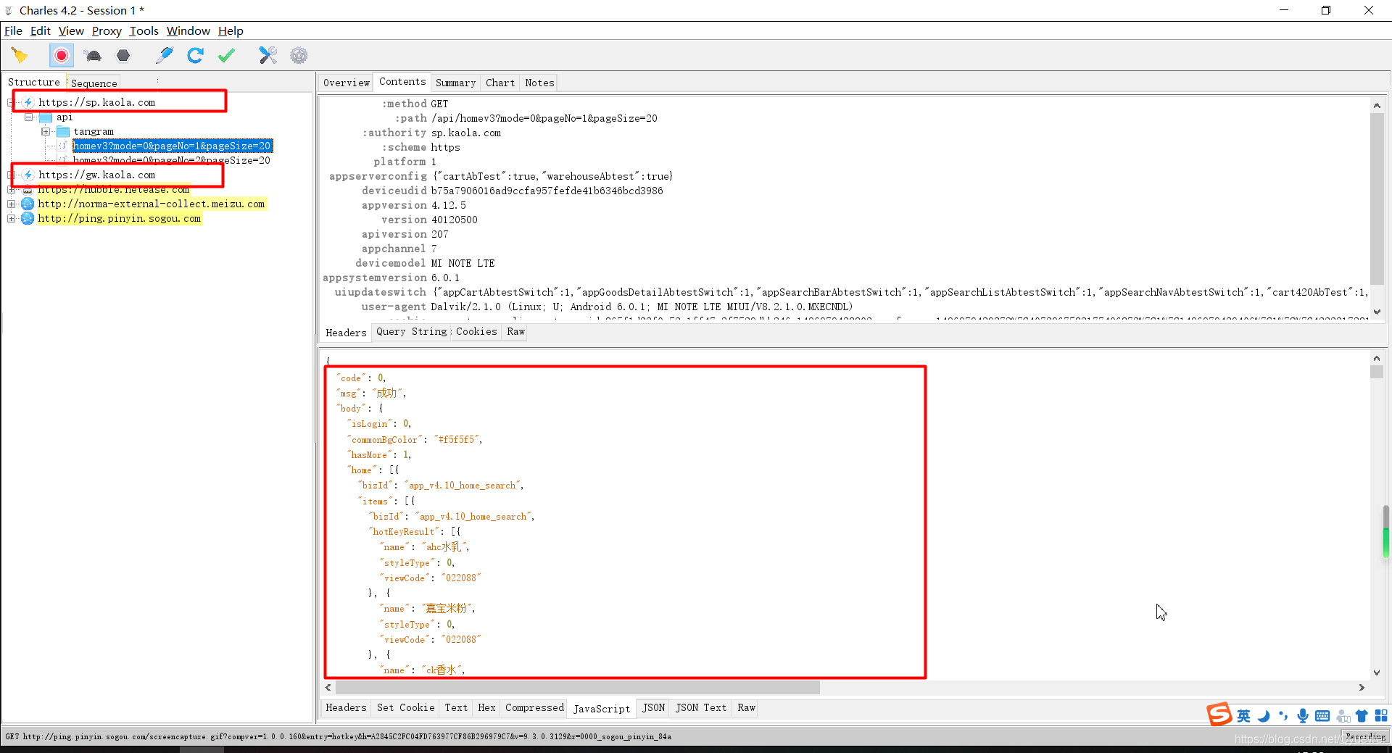Show response JavaScript tab

coord(602,709)
